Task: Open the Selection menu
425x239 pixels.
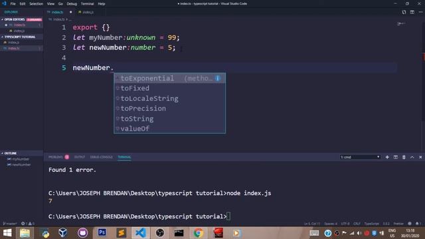Action: pos(37,4)
